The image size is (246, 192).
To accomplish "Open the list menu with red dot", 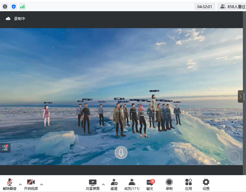I will coord(5,148).
